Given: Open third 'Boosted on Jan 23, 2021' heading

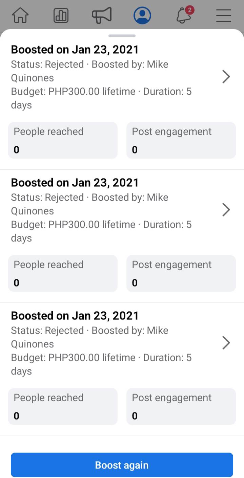Looking at the screenshot, I should [x=75, y=316].
